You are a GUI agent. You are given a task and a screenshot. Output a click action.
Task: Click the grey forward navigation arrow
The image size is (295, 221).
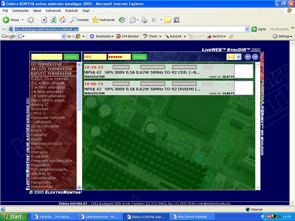(x=31, y=20)
